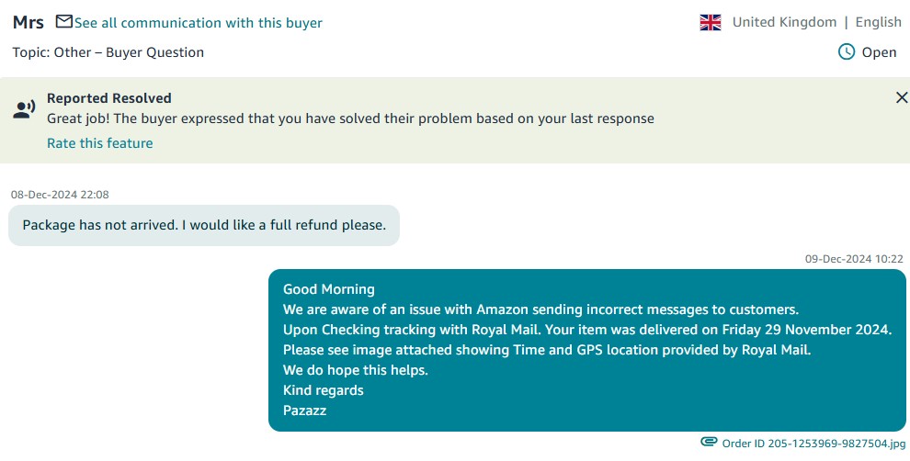Click the 08-Dec-2024 22:08 timestamp

60,195
